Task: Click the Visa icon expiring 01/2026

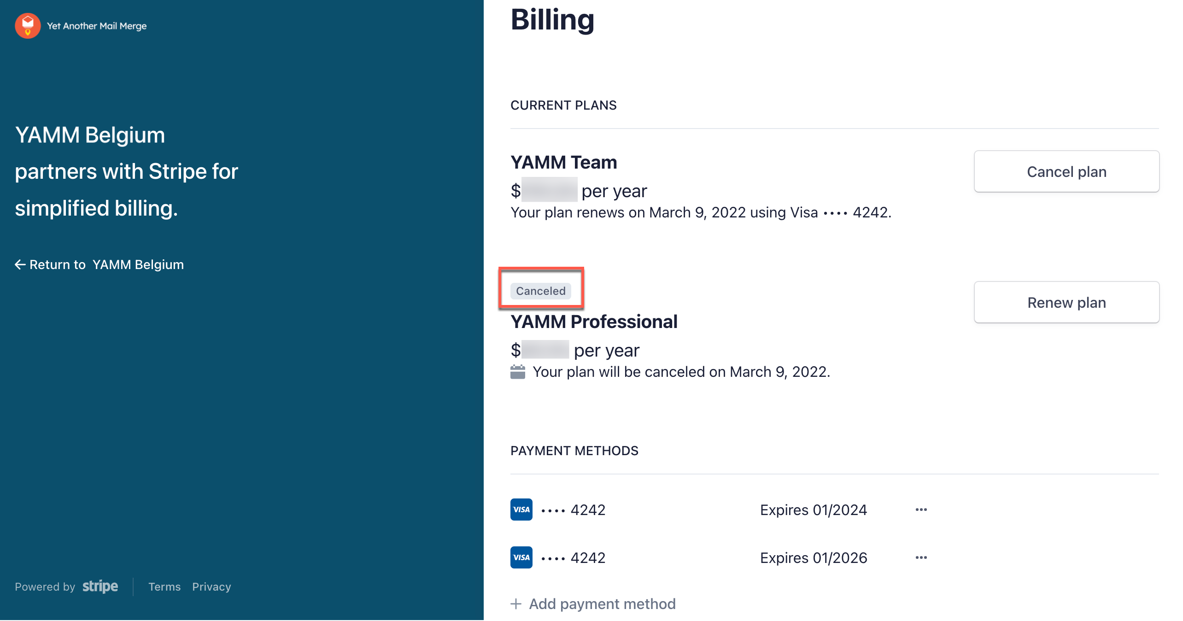Action: [x=521, y=557]
